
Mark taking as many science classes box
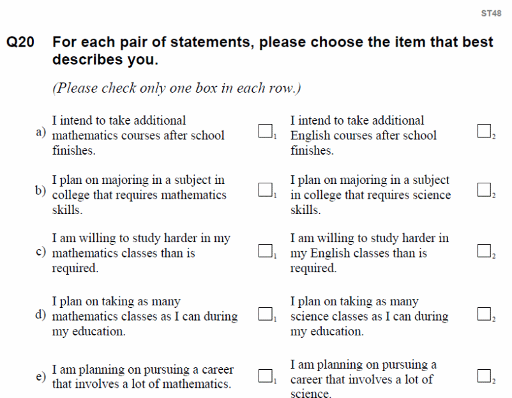pyautogui.click(x=484, y=314)
